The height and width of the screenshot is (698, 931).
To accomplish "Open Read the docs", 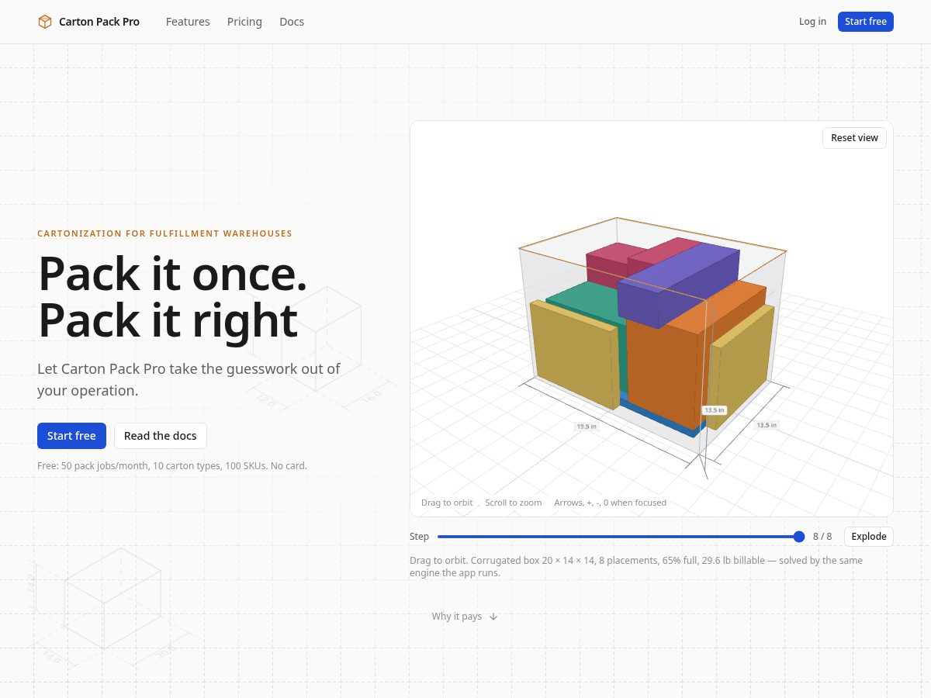I will click(x=161, y=436).
